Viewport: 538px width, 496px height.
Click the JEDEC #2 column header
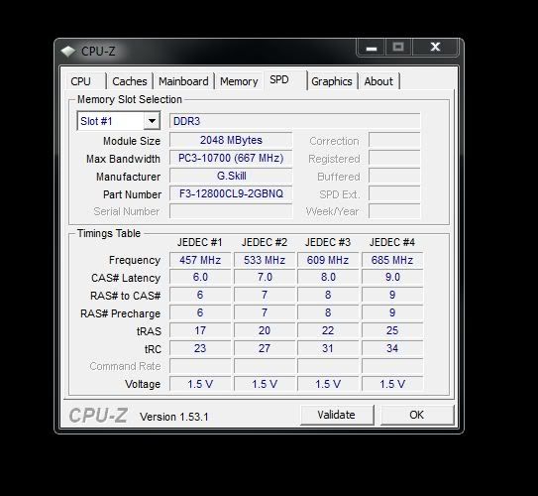265,242
